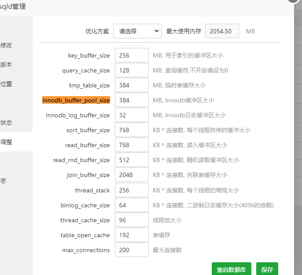Viewport: 302px width, 275px height.
Task: Click the description 用于索引的缓冲区大小
Action: (194, 55)
